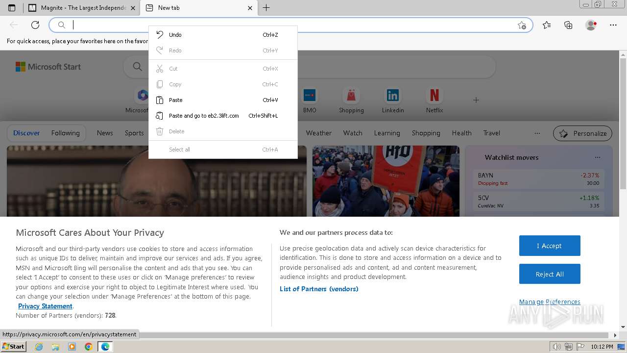The width and height of the screenshot is (627, 353).
Task: Open the Privacy Statement link
Action: [x=45, y=306]
